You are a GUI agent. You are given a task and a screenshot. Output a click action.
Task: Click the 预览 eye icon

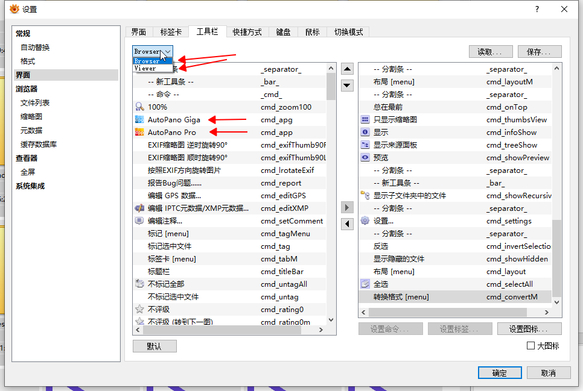[365, 157]
